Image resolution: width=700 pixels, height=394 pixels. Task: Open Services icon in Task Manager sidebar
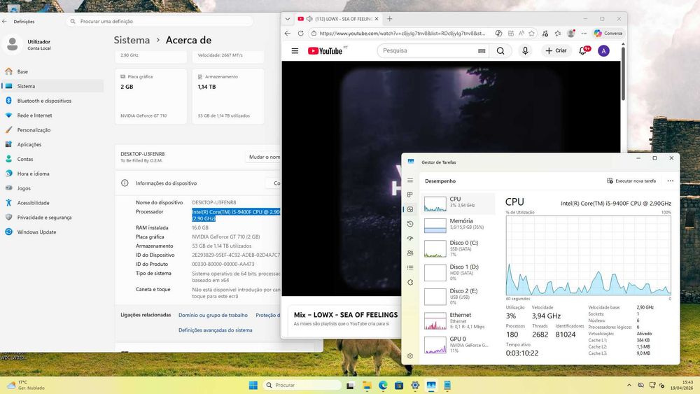[410, 283]
